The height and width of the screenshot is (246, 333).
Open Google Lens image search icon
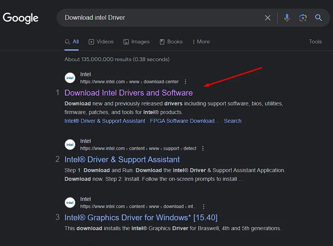pyautogui.click(x=303, y=18)
